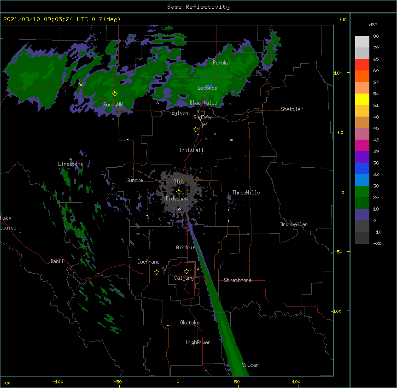Select the Ponoka city label
The width and height of the screenshot is (397, 388).
(221, 63)
